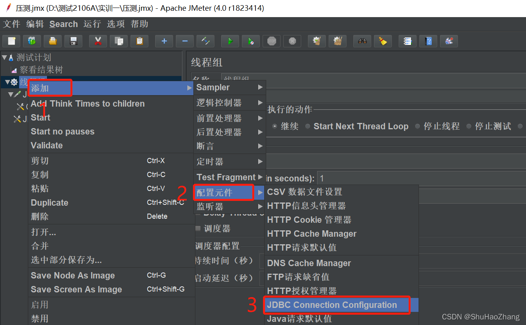Image resolution: width=526 pixels, height=325 pixels.
Task: Click the Clear All results toolbar icon
Action: coord(338,41)
